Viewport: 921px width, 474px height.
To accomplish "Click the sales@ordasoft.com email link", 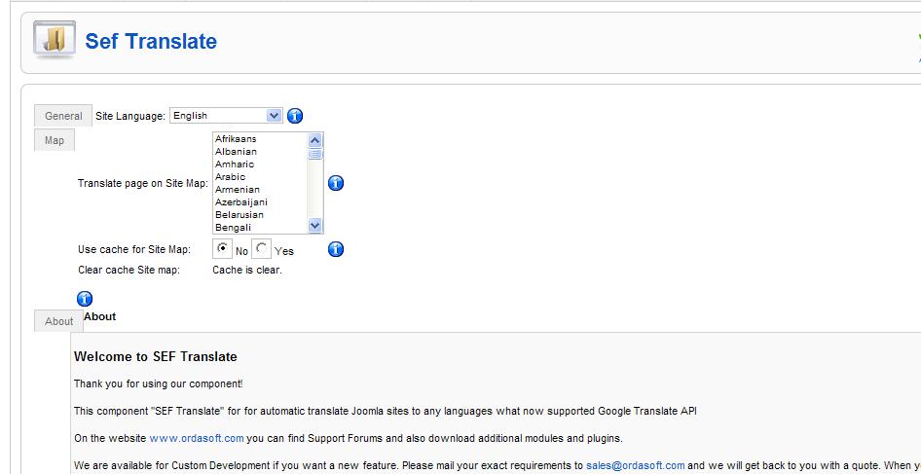I will [x=636, y=466].
